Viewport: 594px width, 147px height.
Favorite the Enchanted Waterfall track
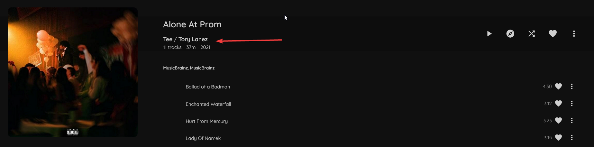coord(559,104)
